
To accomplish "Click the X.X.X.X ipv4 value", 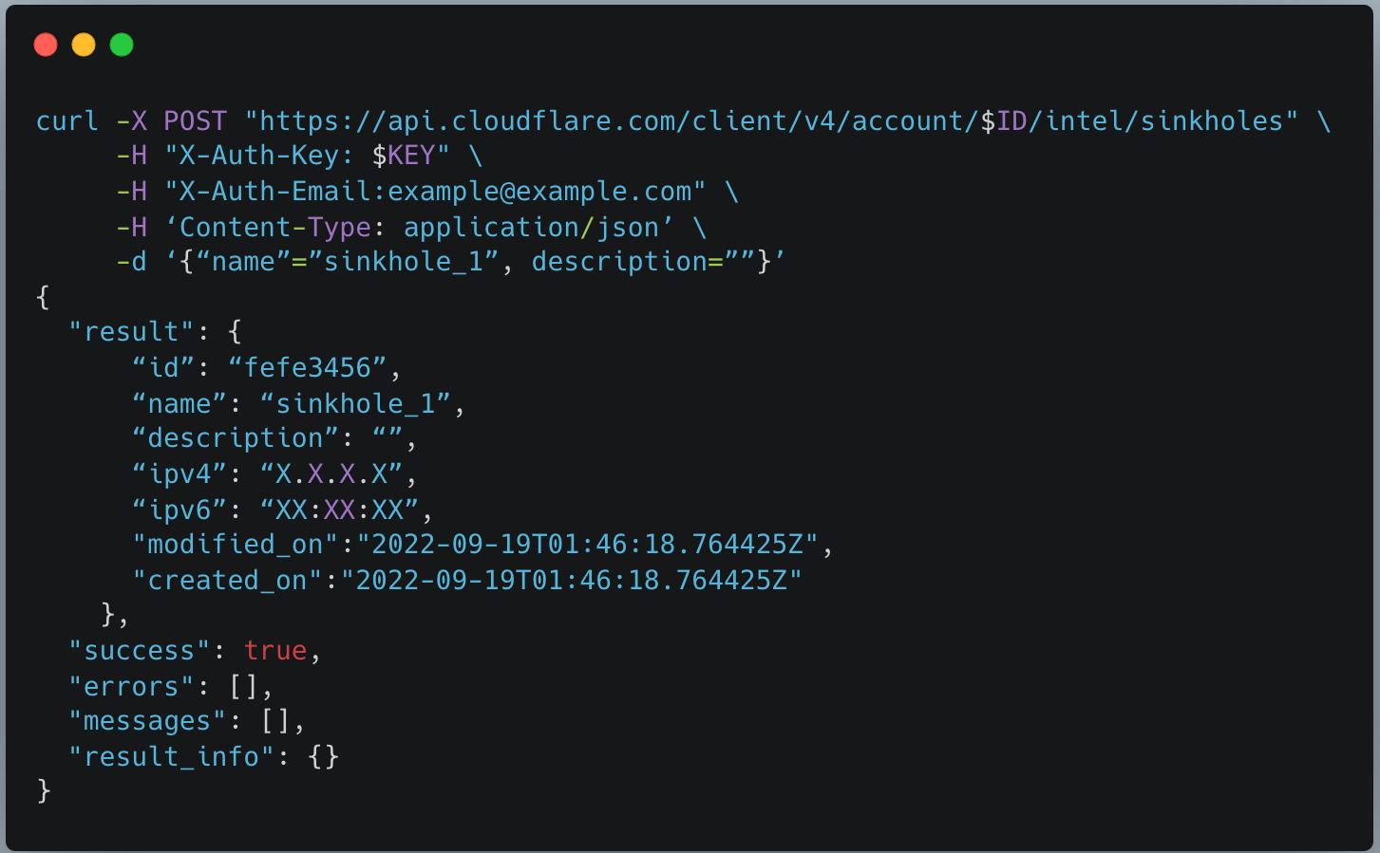I will (x=331, y=474).
